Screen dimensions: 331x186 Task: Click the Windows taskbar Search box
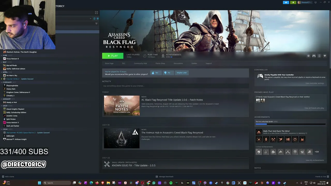point(57,183)
